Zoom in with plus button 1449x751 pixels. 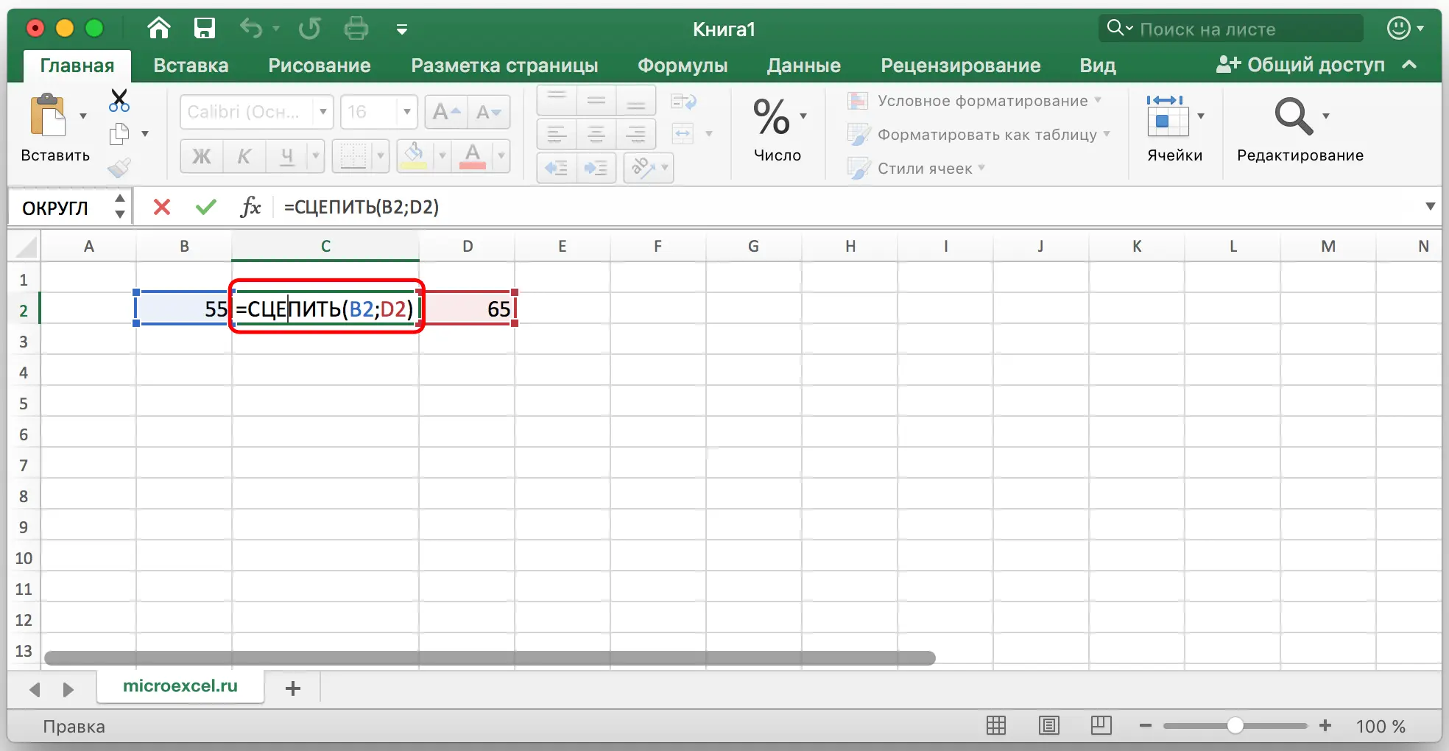pyautogui.click(x=1325, y=726)
